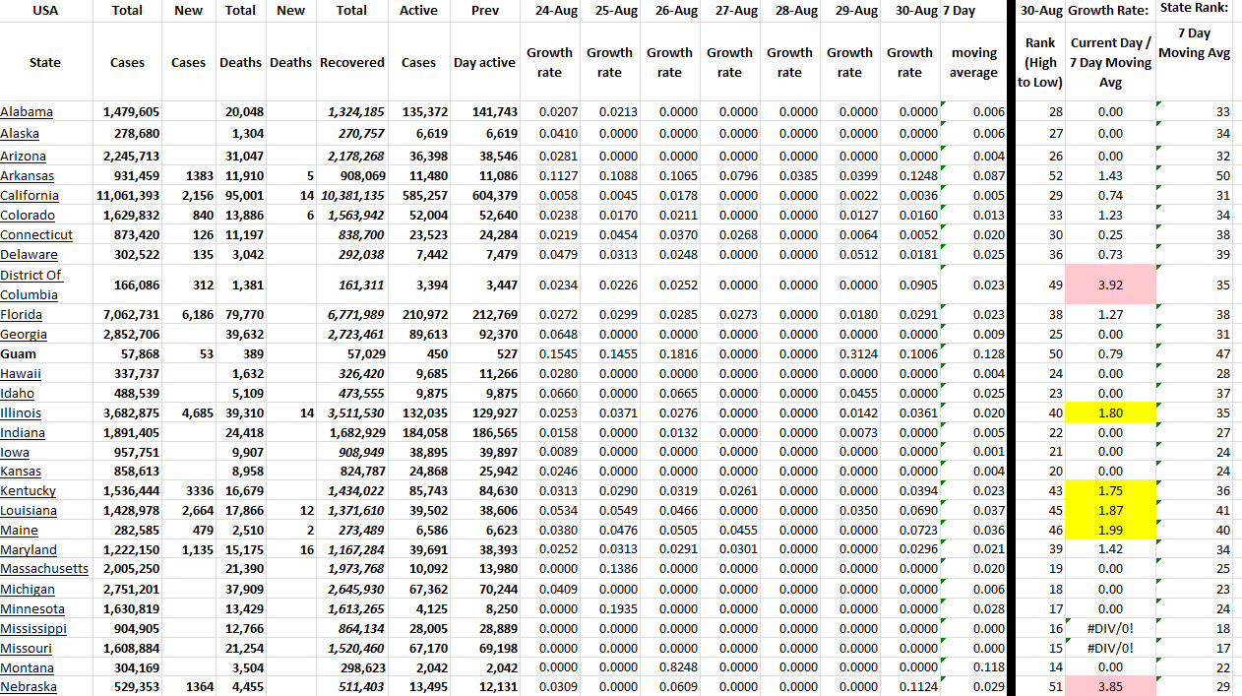Click Mississippi's #DIV/0! error cell
1242x696 pixels.
(x=1110, y=628)
